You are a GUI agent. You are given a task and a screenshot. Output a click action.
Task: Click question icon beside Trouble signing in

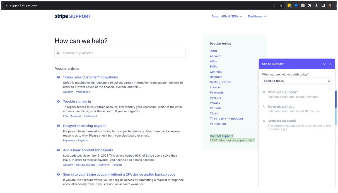click(58, 101)
